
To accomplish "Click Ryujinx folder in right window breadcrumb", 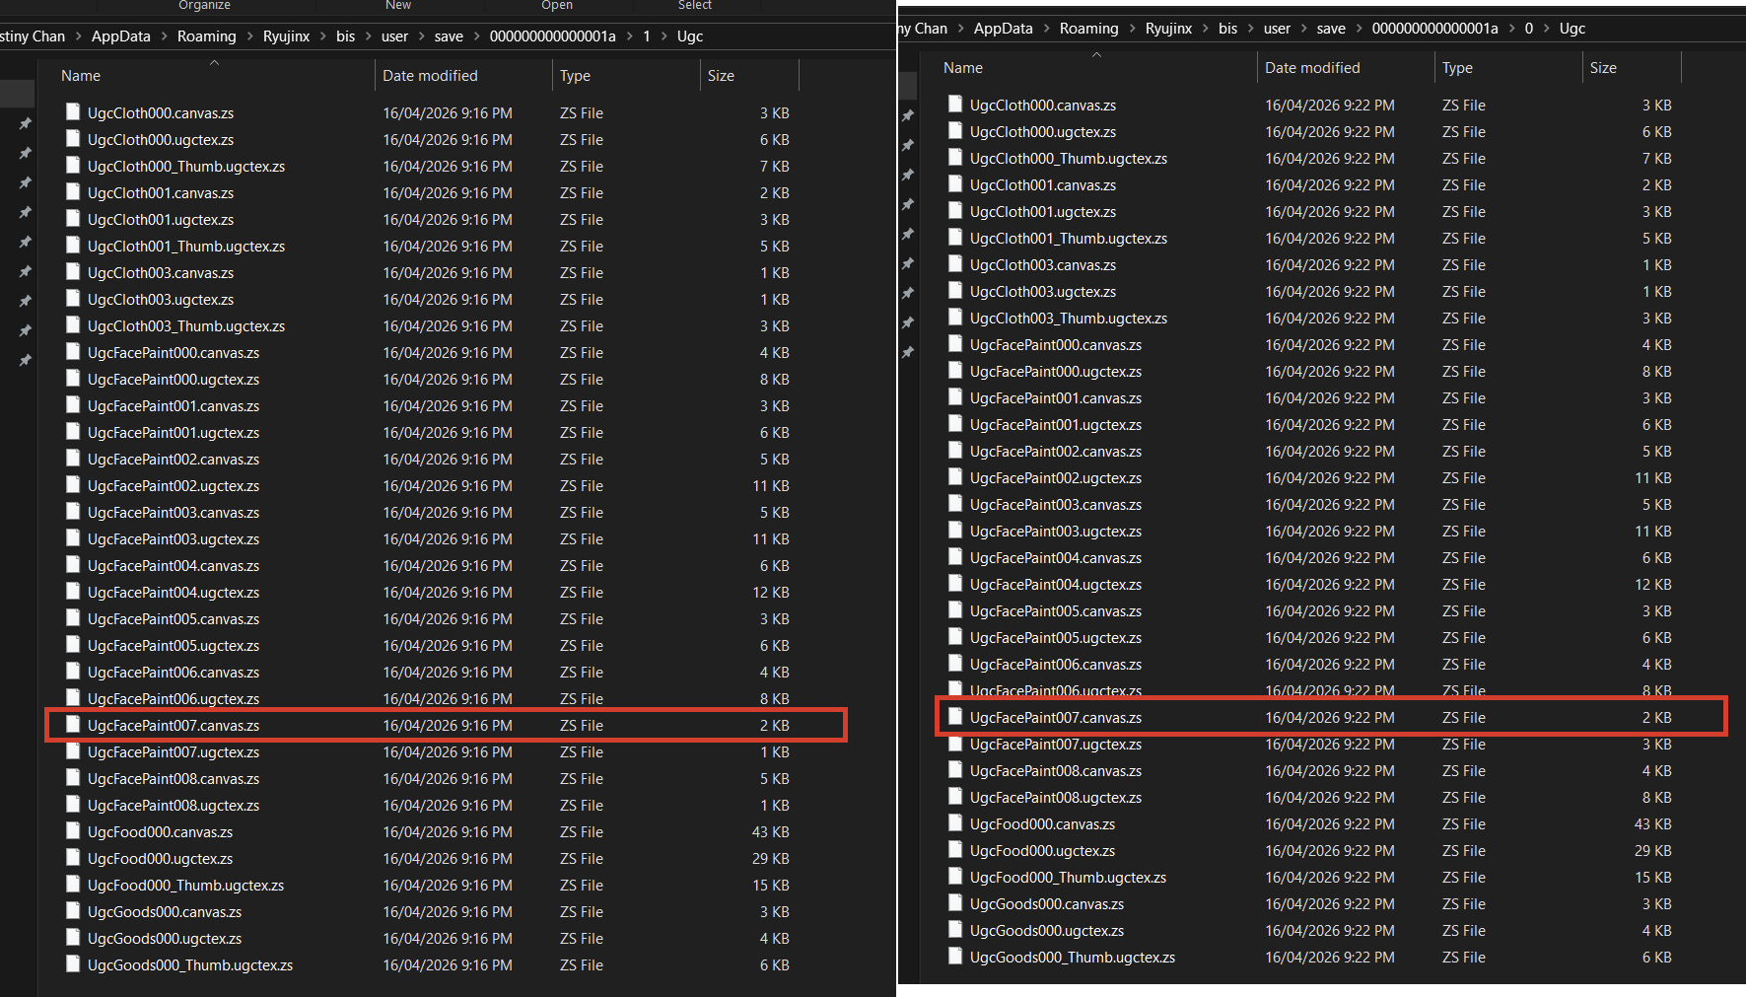I will [1168, 29].
